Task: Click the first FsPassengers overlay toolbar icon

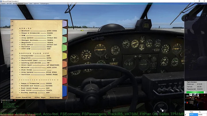Action: tap(1, 100)
